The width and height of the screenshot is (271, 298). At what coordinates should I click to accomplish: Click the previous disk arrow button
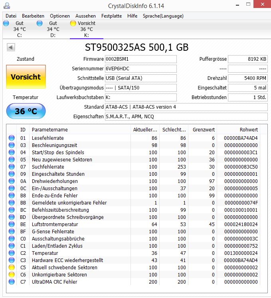coord(11,47)
